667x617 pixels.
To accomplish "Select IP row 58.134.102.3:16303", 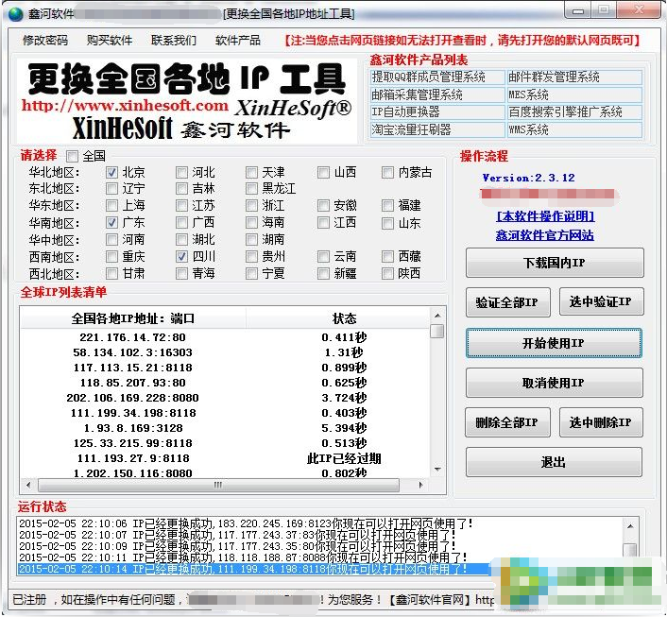I will 225,352.
